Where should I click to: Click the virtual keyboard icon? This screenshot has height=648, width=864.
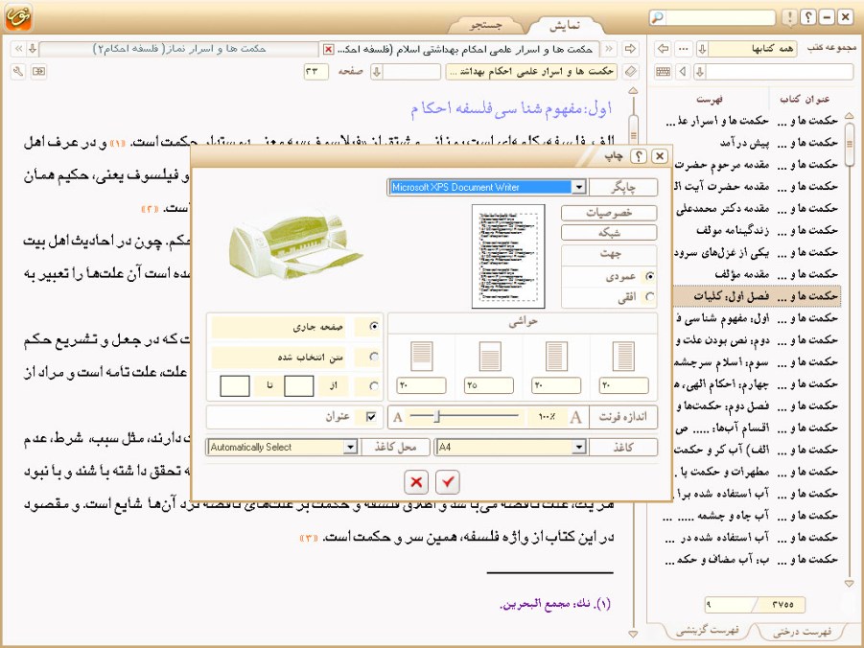point(664,72)
